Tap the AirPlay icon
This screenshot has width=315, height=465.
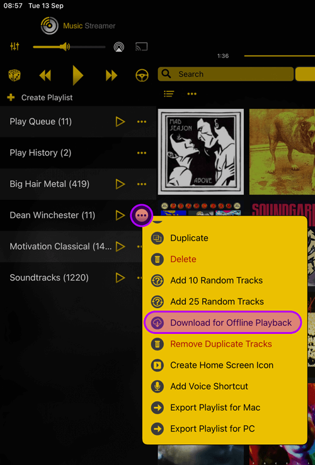(x=119, y=47)
